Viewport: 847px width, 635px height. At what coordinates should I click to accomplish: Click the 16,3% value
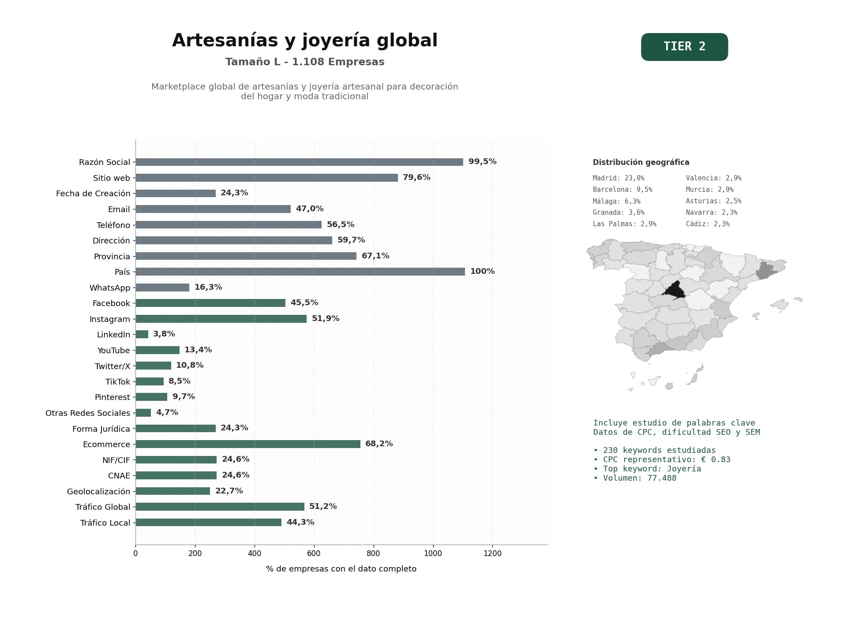pyautogui.click(x=208, y=287)
